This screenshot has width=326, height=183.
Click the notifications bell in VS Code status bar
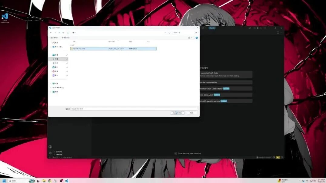[x=282, y=157]
